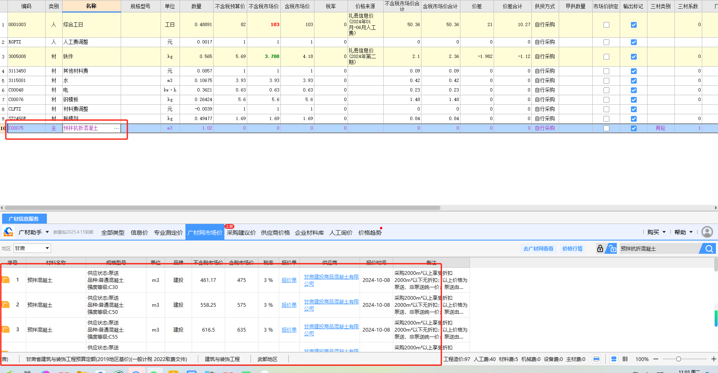Open 报价单 link for C50 concrete row
This screenshot has width=718, height=373.
click(289, 305)
